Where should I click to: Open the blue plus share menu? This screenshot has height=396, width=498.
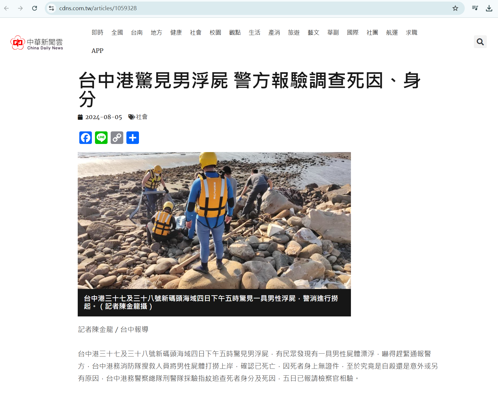coord(133,138)
